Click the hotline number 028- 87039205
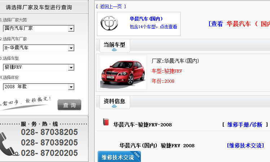The width and height of the screenshot is (270, 162). click(x=49, y=143)
